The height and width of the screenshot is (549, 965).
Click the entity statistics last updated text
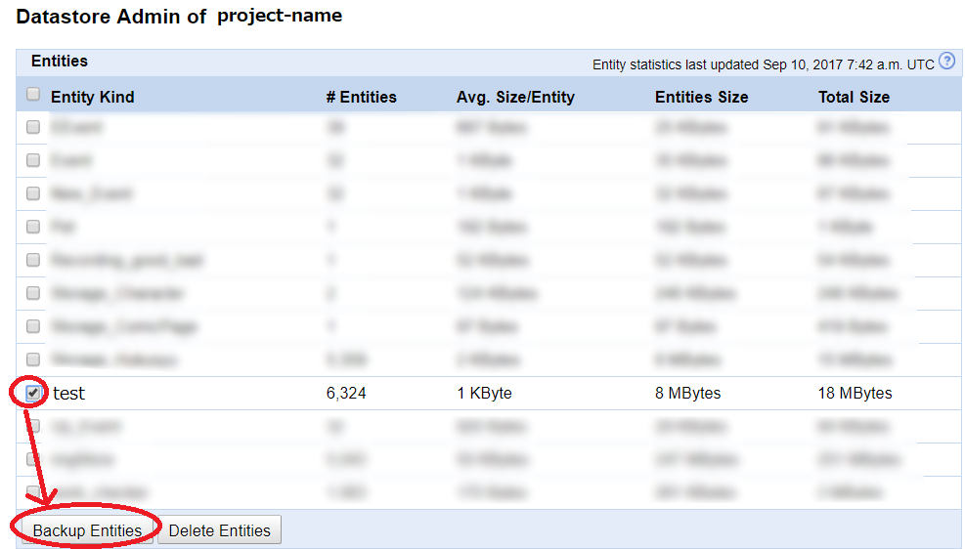pyautogui.click(x=764, y=64)
